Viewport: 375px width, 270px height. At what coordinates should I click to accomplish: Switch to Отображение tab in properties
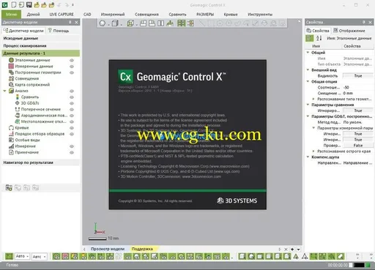tap(349, 31)
